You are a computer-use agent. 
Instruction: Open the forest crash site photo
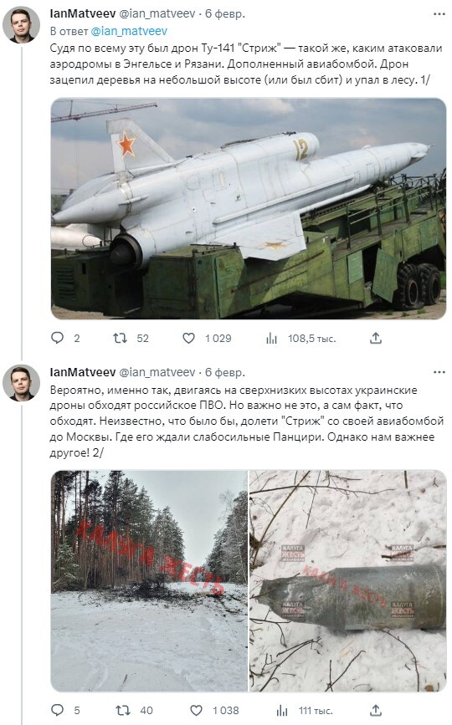coord(149,580)
